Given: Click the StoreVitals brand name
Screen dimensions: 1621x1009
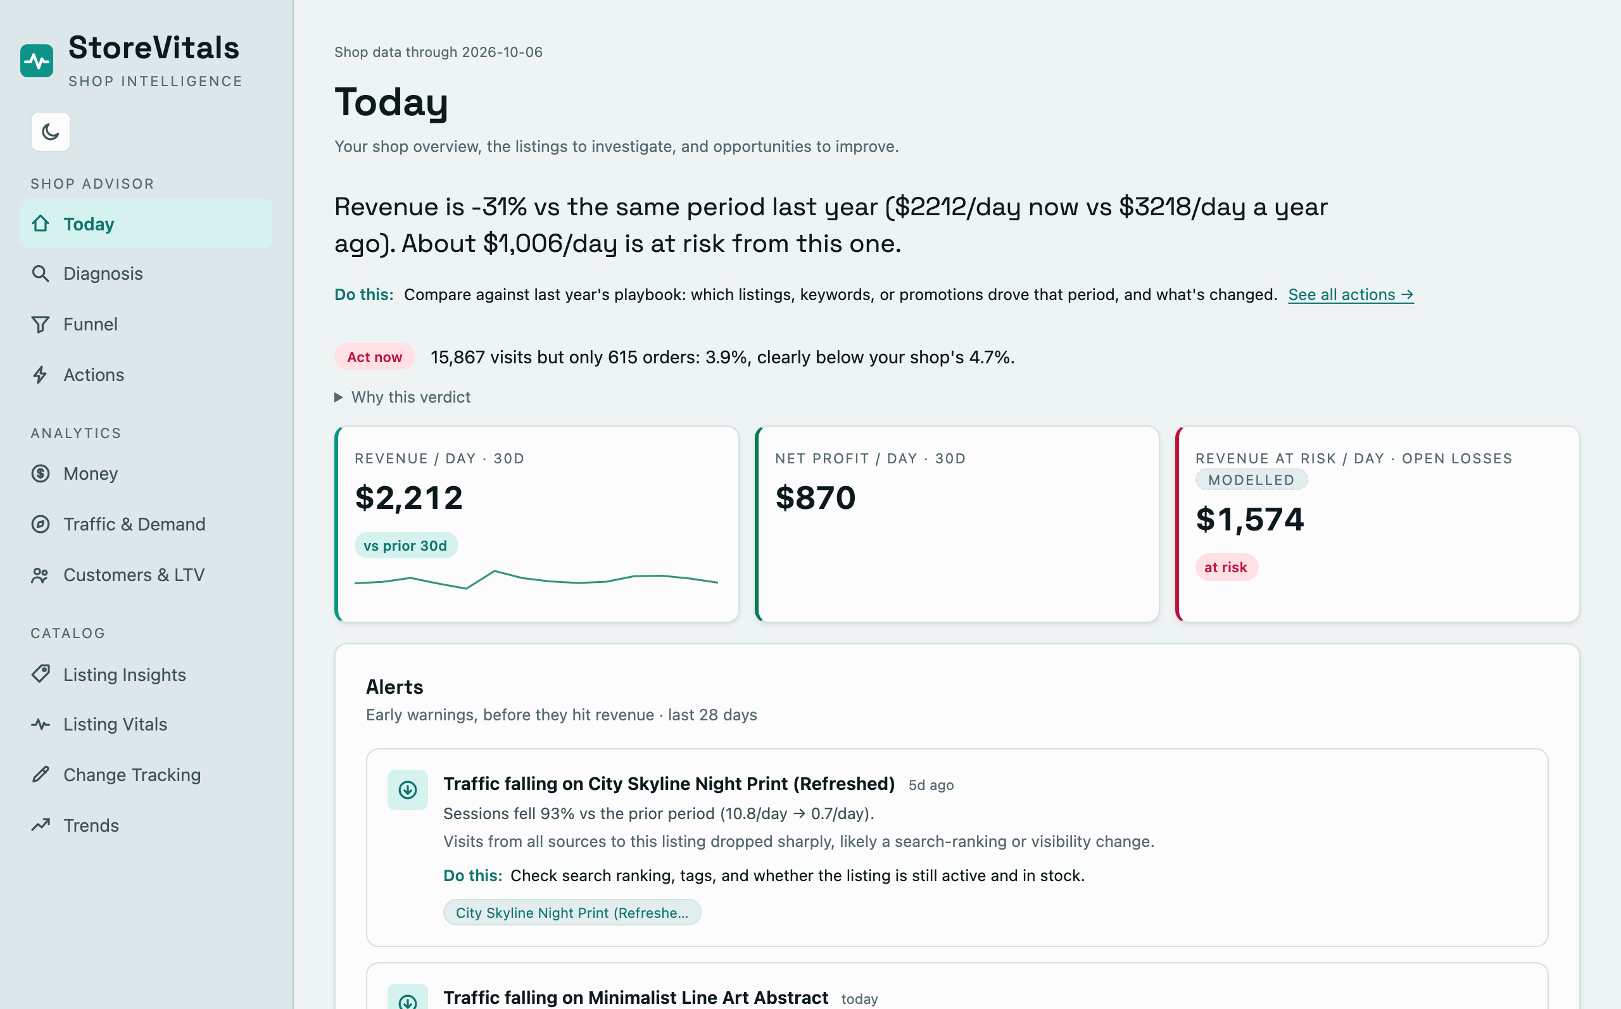Looking at the screenshot, I should (x=153, y=47).
